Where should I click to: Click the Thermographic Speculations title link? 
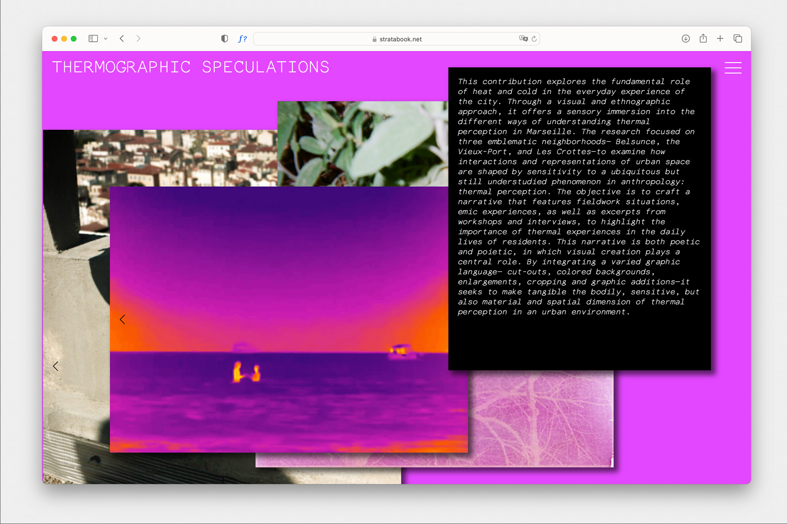click(x=191, y=67)
